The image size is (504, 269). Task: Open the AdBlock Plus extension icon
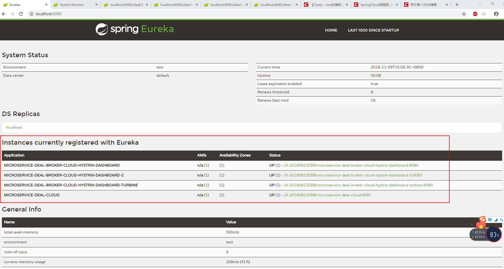coord(475,14)
